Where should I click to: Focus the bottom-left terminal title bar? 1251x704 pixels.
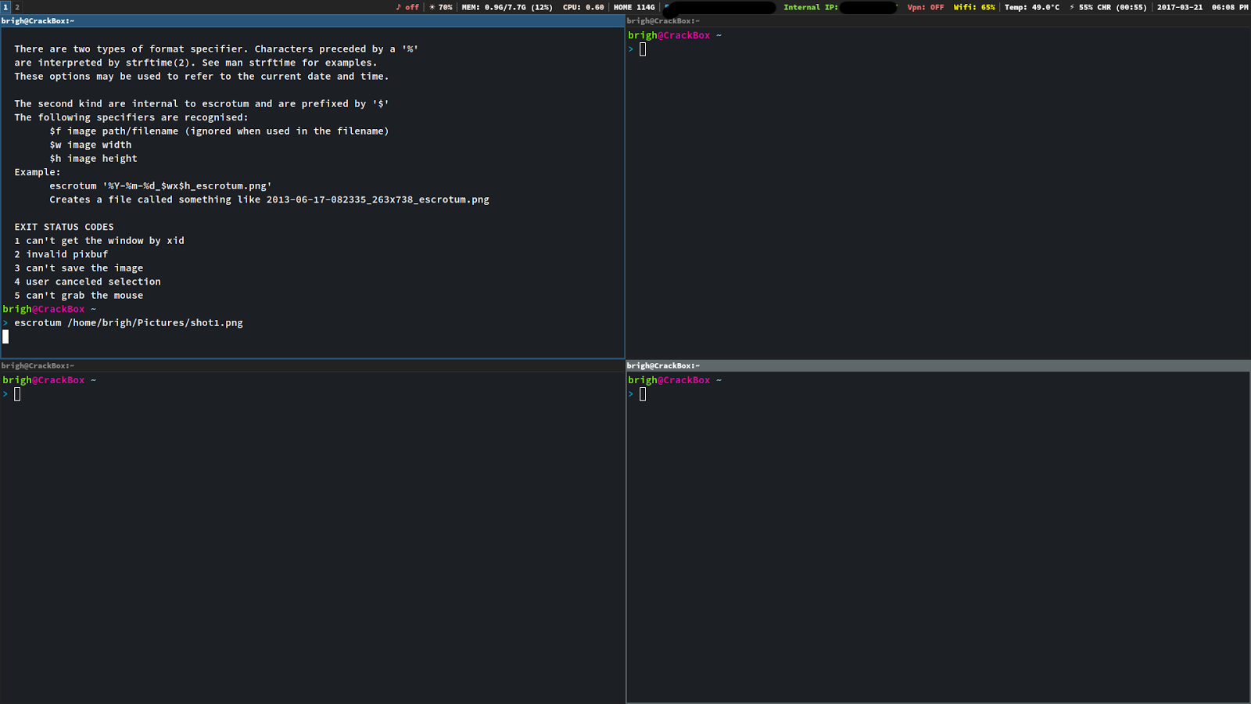(x=312, y=365)
